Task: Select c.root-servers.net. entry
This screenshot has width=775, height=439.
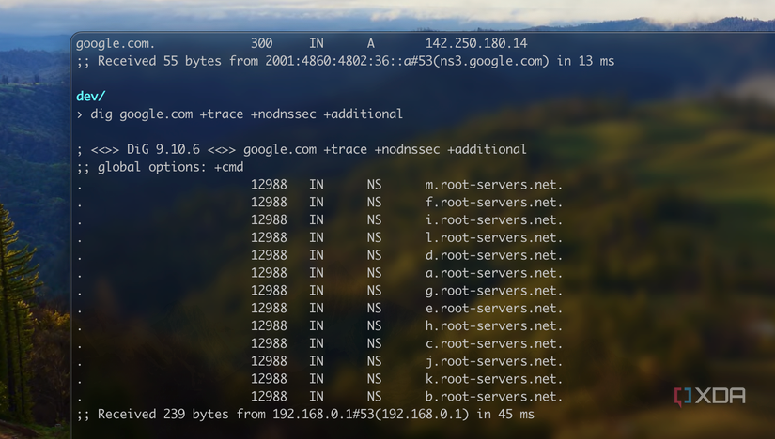Action: 494,343
